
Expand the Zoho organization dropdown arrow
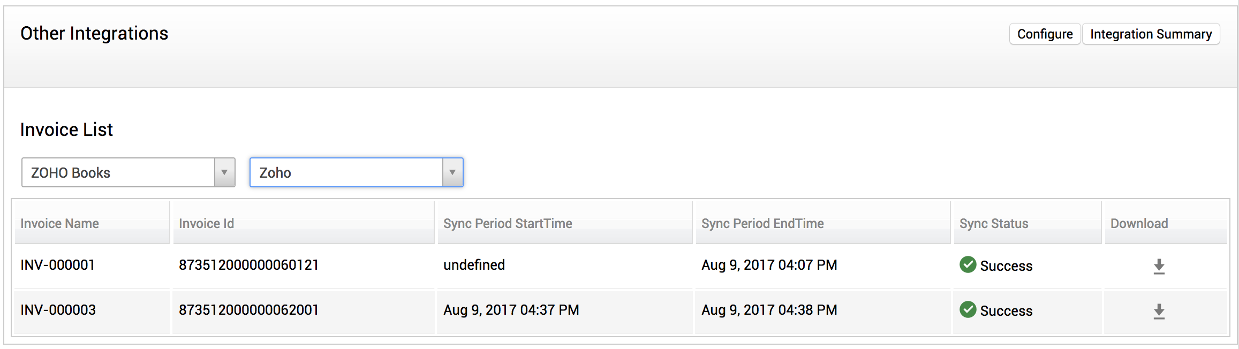(452, 172)
